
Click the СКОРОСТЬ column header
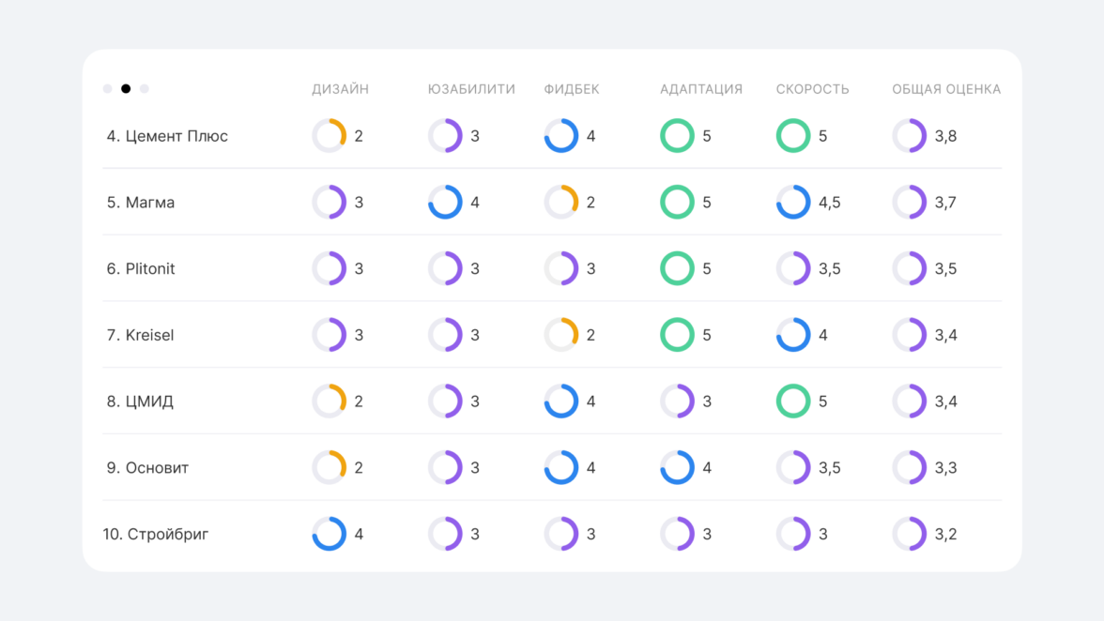tap(812, 90)
